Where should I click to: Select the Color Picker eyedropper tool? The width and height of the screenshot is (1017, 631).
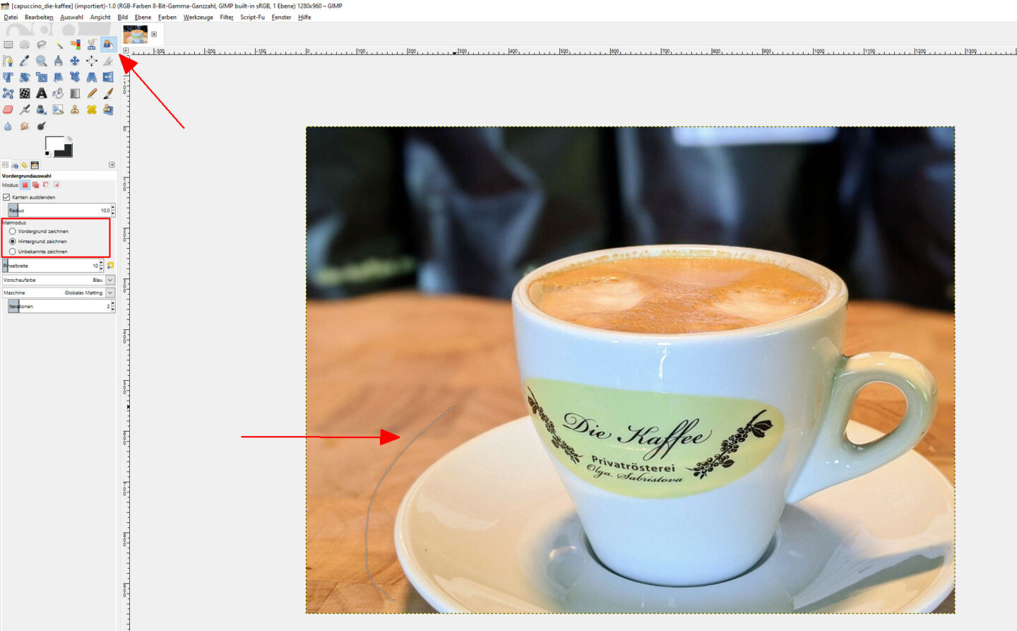25,61
